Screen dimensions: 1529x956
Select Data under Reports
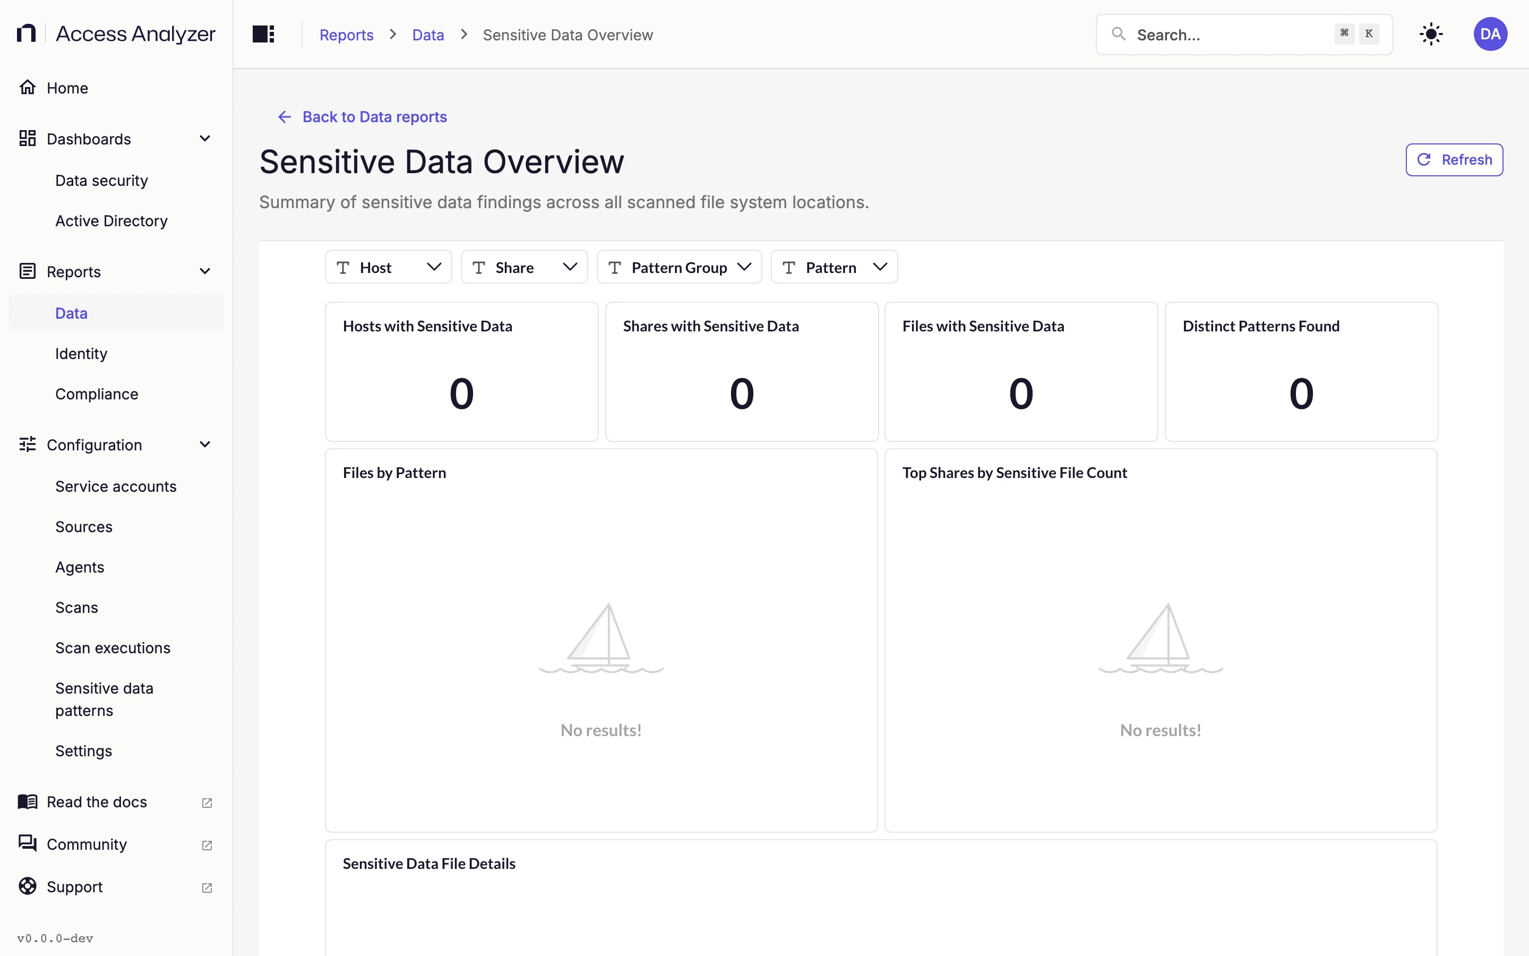tap(116, 313)
